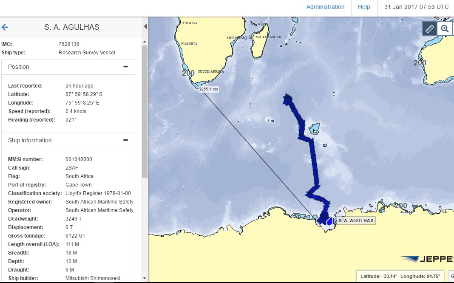Select the ruler distance measurement tool
Viewport: 454px width, 283px height.
[x=429, y=28]
